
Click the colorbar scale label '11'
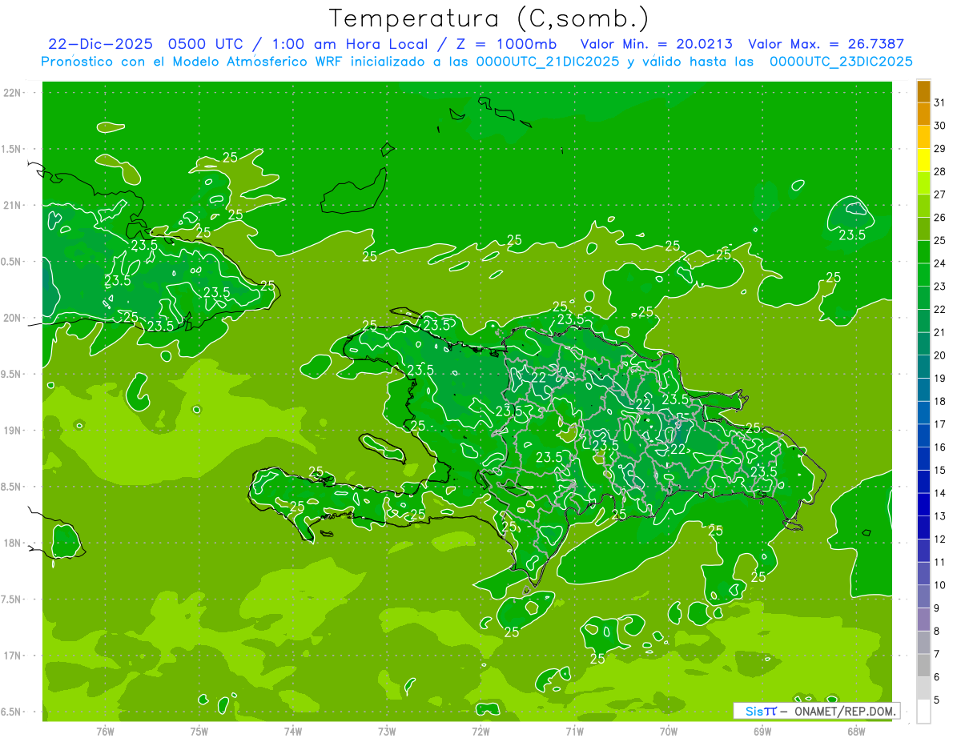[940, 562]
